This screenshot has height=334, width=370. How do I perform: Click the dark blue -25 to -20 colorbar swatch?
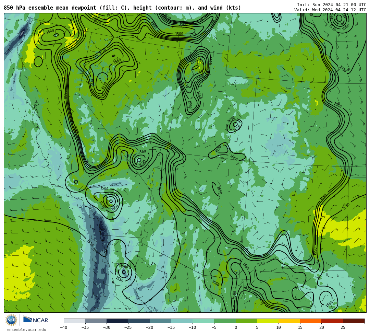139,321
